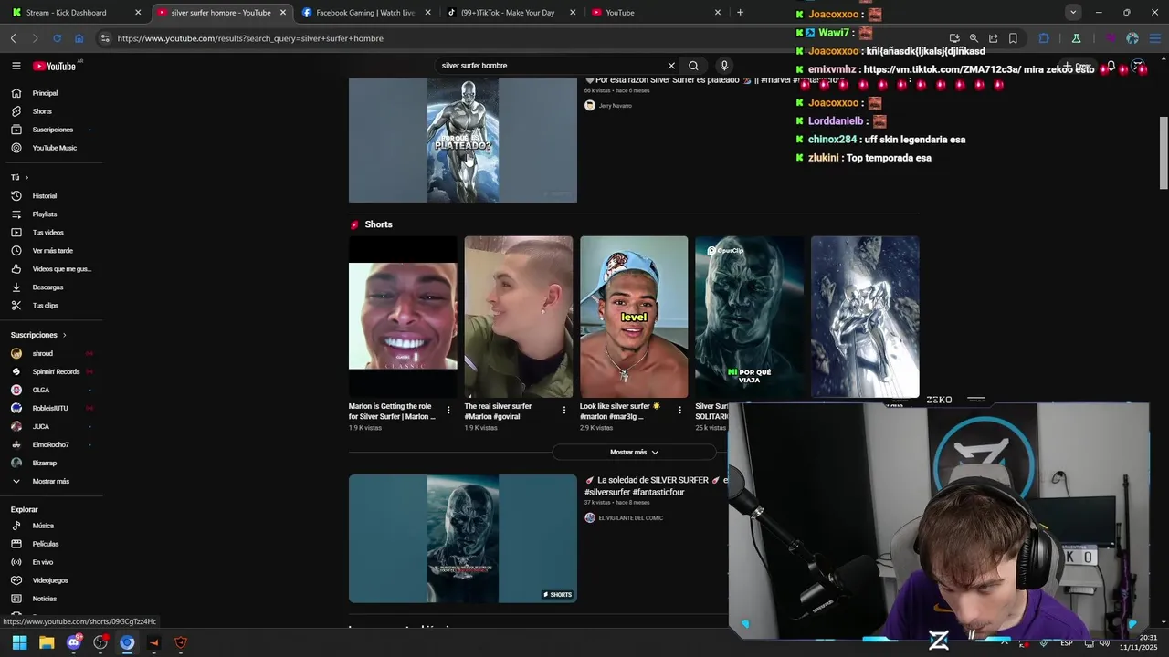This screenshot has width=1169, height=657.
Task: Open Ver más tarde list
Action: click(51, 251)
